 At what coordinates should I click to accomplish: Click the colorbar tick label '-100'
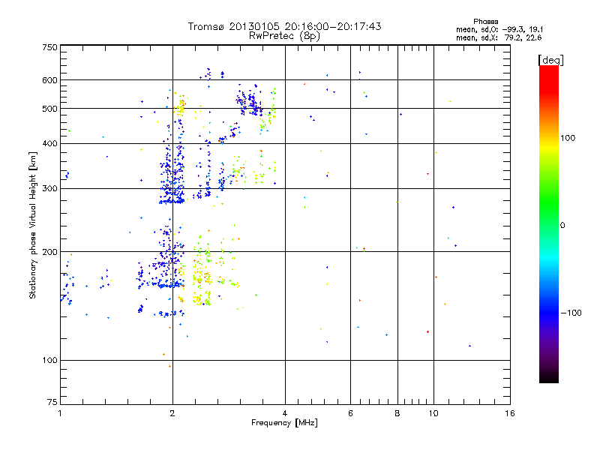(x=571, y=313)
